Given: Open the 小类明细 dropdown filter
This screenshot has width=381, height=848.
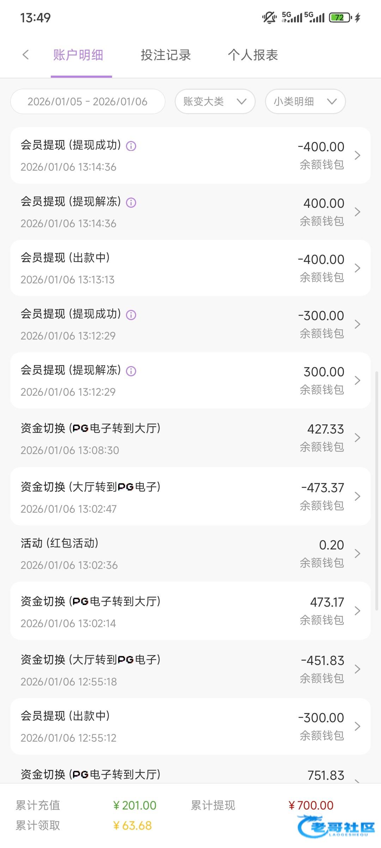Looking at the screenshot, I should pyautogui.click(x=305, y=101).
